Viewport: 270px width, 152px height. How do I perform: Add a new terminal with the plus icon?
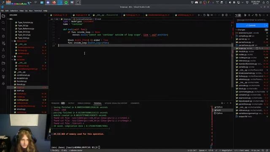222,103
